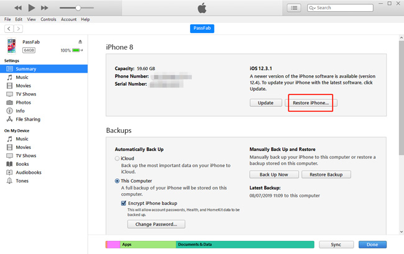Click the Apps segment of storage bar
The image size is (404, 254).
148,245
